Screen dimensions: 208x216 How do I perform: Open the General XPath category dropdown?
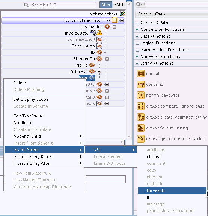tap(172, 14)
